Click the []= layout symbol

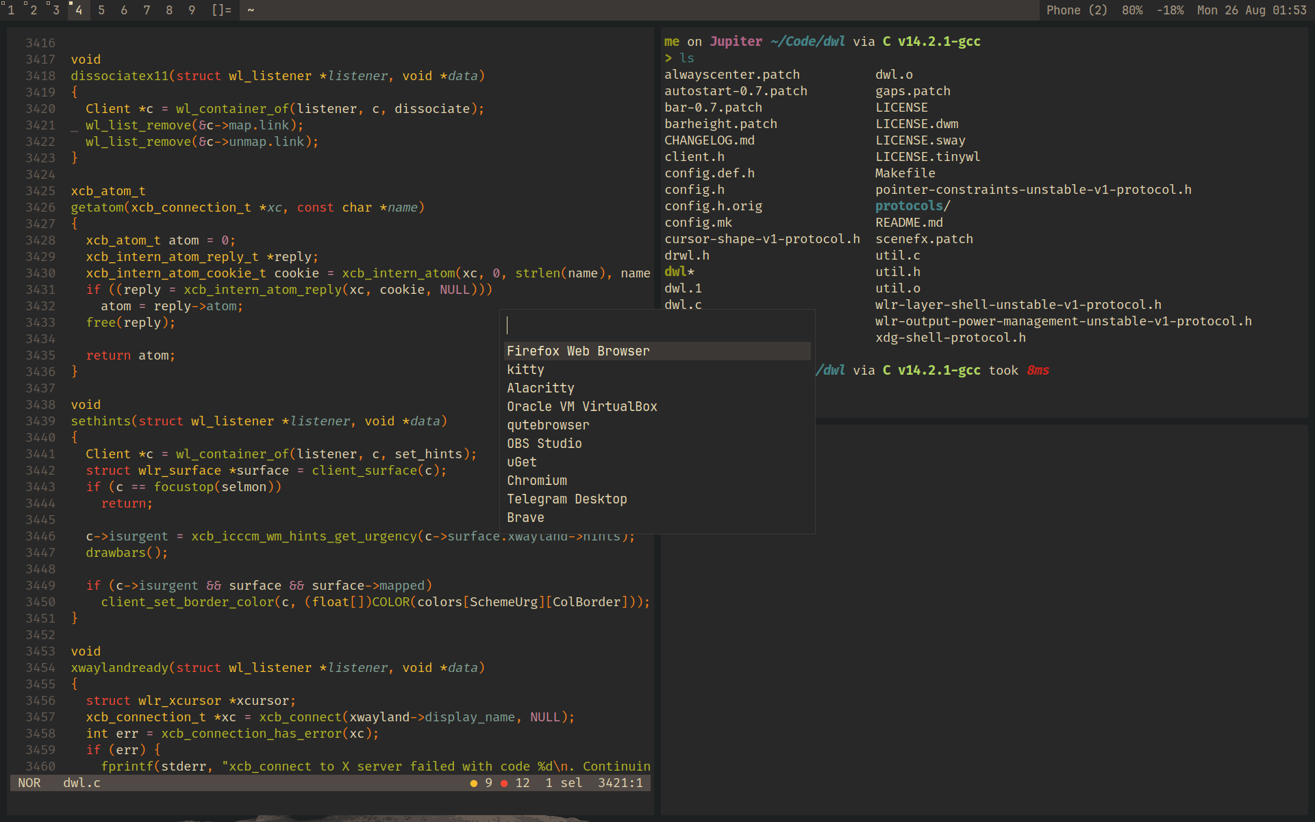click(x=221, y=10)
